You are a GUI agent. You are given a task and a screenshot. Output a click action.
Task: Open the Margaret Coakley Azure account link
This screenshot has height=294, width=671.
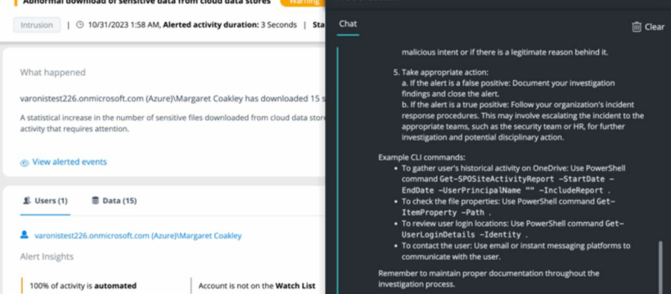[x=137, y=236]
